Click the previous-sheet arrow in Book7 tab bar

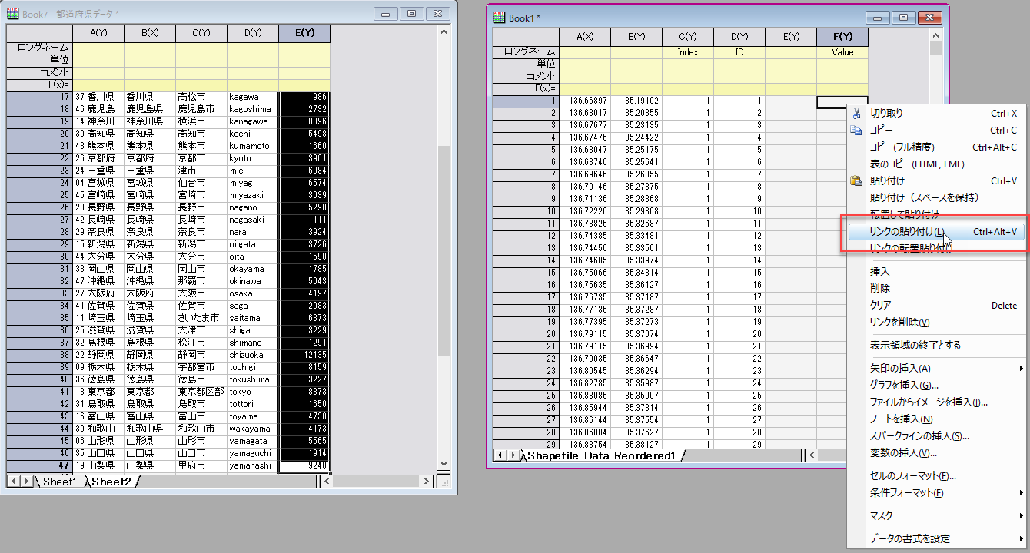tap(14, 482)
